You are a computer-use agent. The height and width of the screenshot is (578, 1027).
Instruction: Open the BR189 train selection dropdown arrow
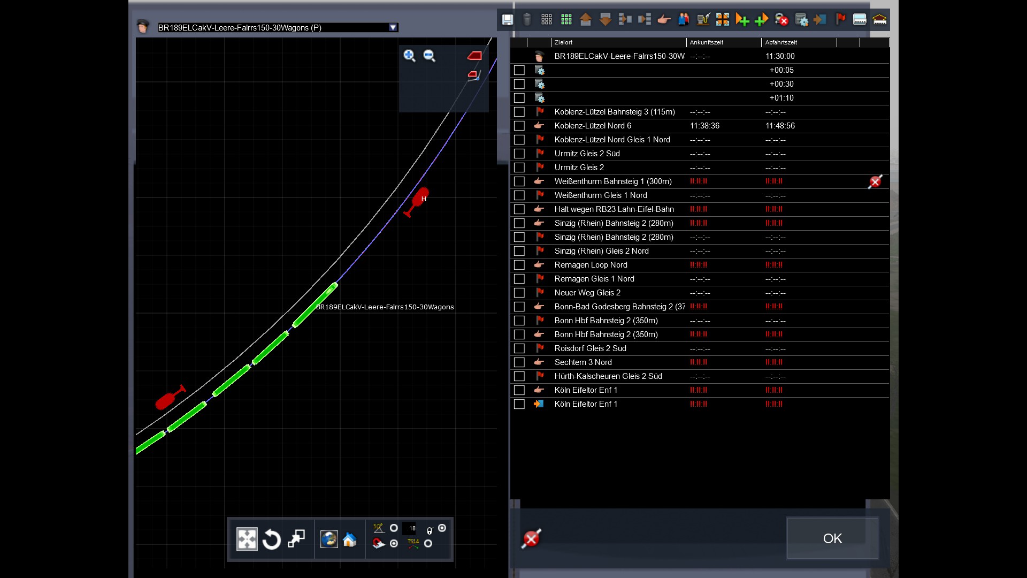coord(393,27)
